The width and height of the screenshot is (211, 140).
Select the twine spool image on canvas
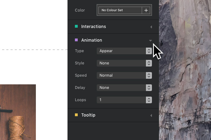click(x=18, y=112)
